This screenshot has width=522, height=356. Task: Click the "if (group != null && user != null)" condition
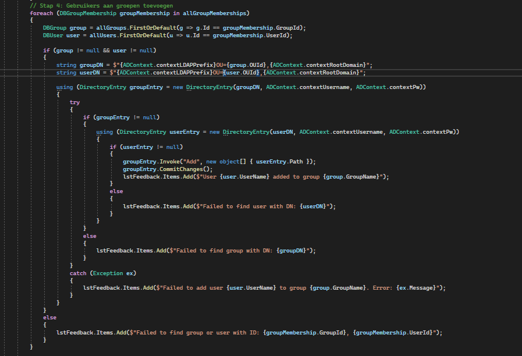point(100,51)
